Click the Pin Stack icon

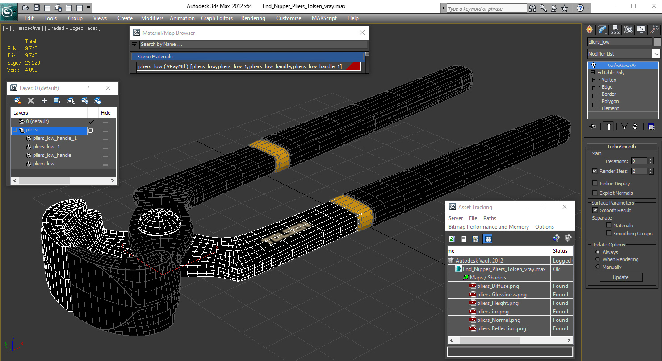(x=593, y=127)
